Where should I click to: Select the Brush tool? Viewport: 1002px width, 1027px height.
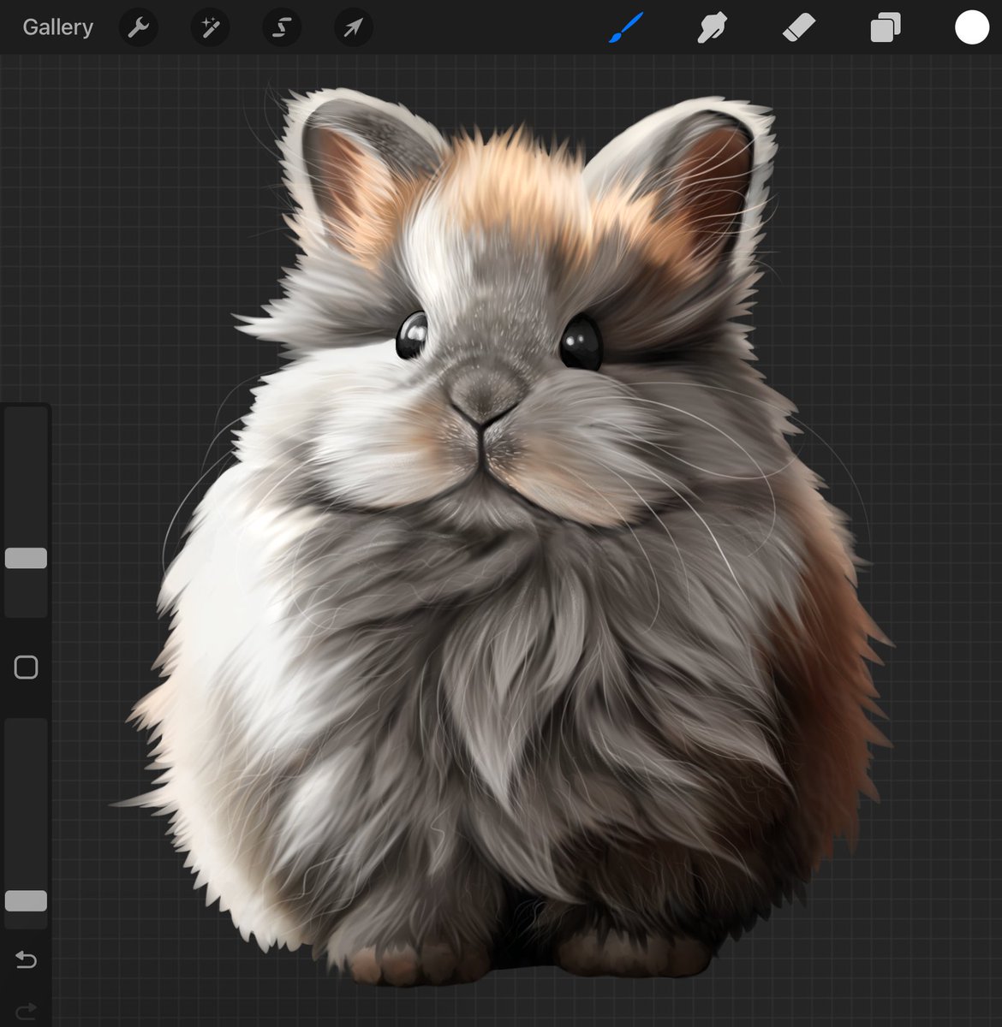coord(626,28)
